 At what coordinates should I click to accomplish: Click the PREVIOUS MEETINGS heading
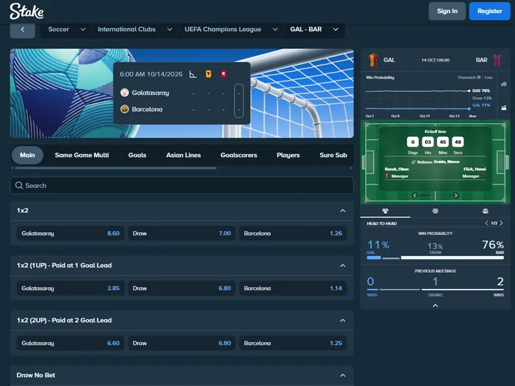point(435,271)
